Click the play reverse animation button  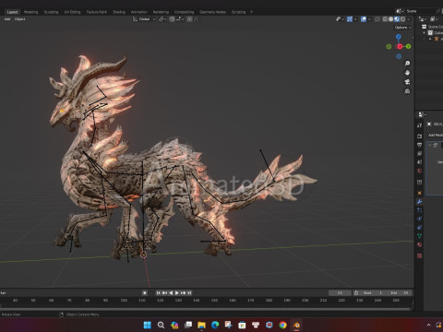tap(171, 292)
